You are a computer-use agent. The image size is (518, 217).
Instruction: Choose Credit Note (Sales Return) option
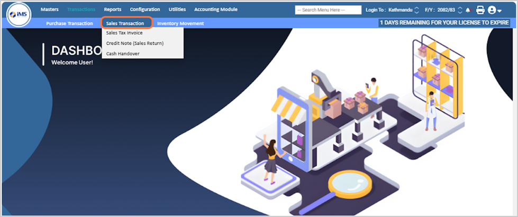coord(134,43)
